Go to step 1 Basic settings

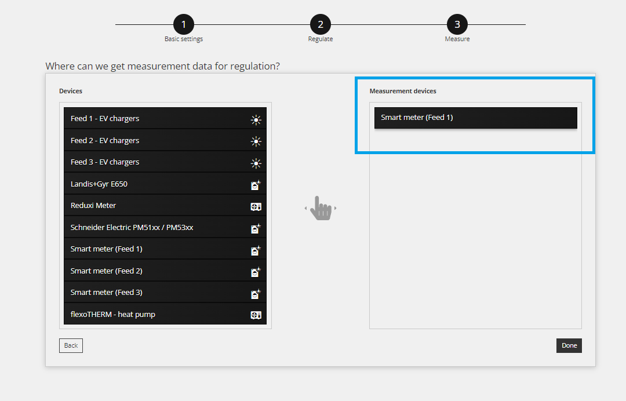click(x=184, y=24)
